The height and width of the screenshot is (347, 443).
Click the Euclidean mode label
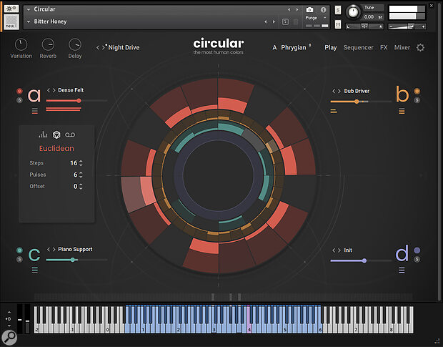pos(56,149)
